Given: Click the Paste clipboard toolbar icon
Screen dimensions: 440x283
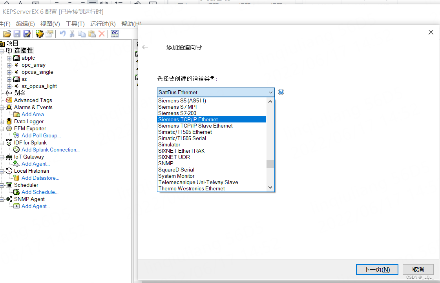Looking at the screenshot, I should (x=92, y=34).
